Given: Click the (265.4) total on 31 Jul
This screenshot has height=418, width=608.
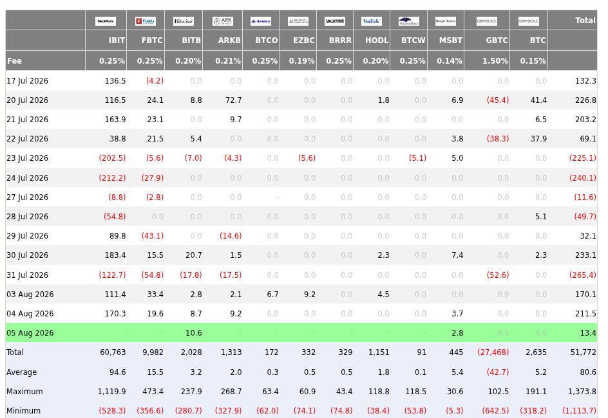Looking at the screenshot, I should coord(583,275).
